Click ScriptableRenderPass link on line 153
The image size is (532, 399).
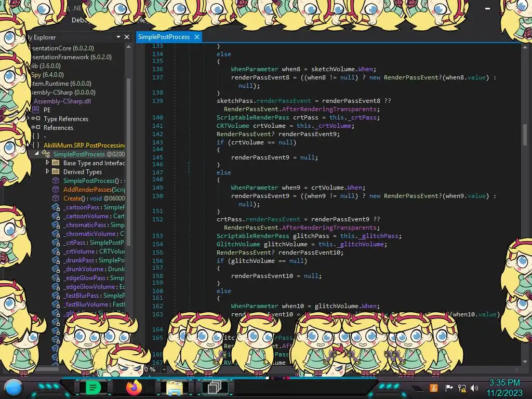pos(253,236)
